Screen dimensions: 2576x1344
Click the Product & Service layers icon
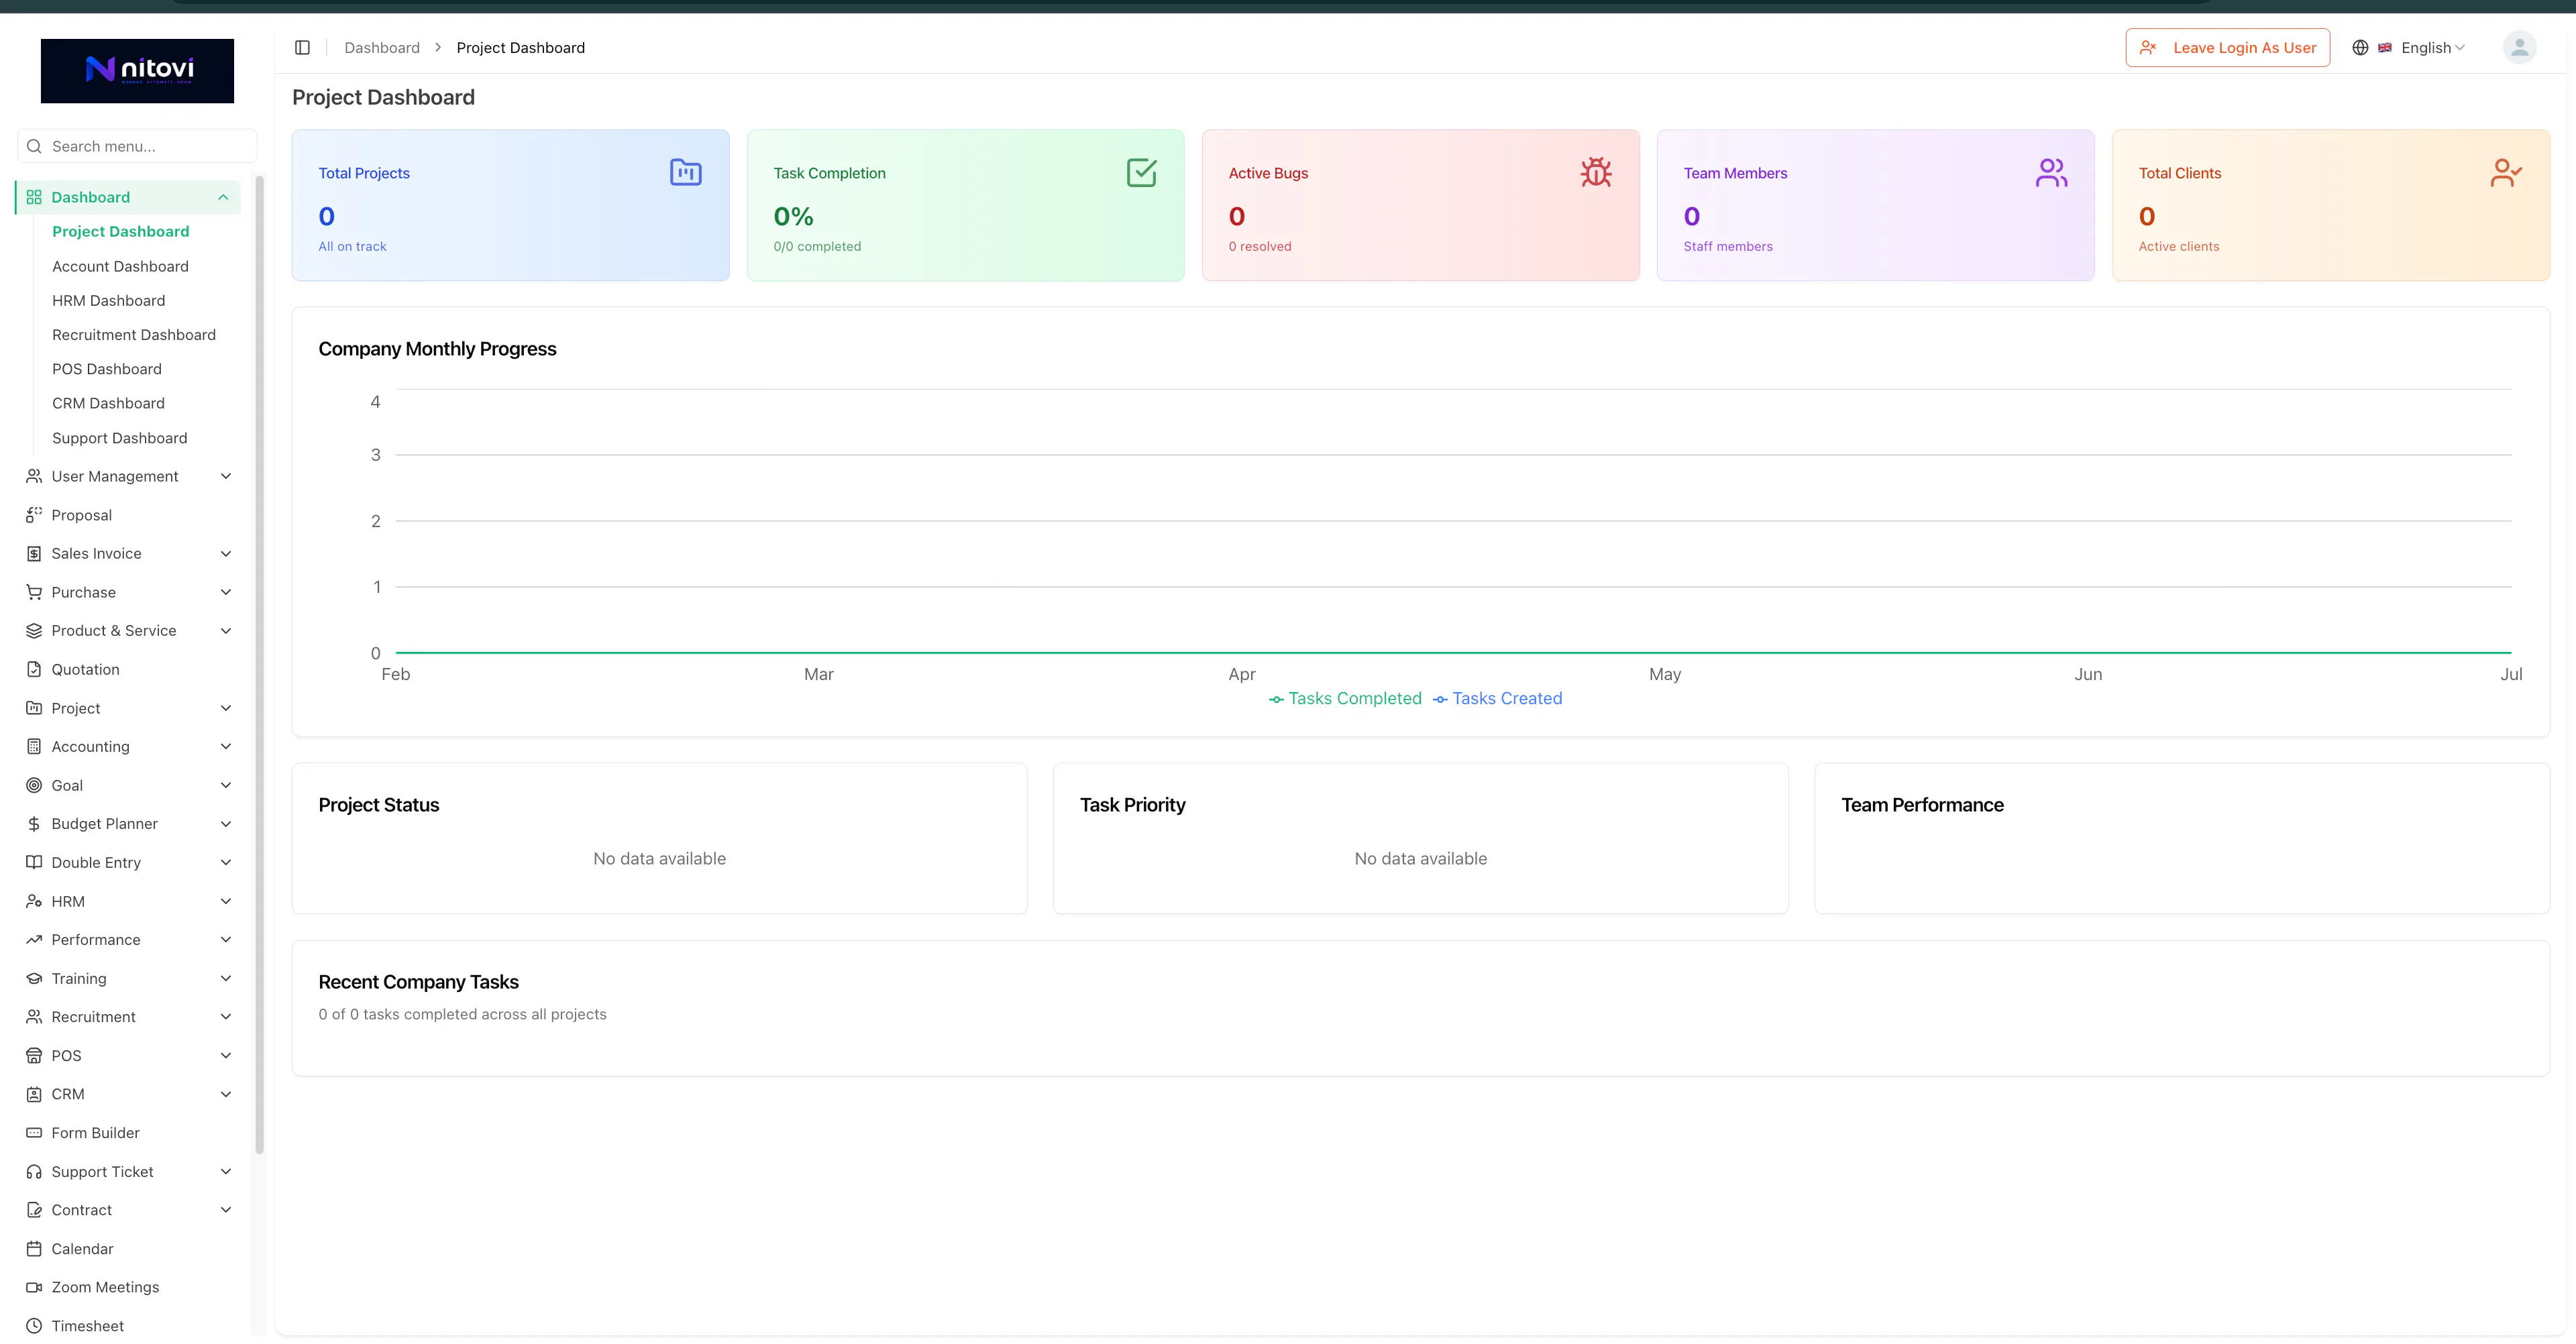(34, 631)
